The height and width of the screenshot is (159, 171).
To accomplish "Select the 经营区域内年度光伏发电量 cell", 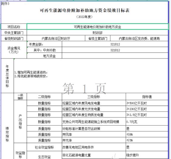I will (94, 109).
